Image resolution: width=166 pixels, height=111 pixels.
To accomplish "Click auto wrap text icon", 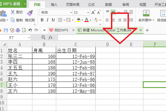I will [x=163, y=13].
